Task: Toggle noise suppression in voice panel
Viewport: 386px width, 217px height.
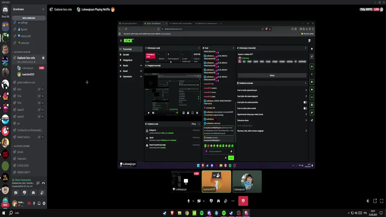Action: [x=38, y=183]
